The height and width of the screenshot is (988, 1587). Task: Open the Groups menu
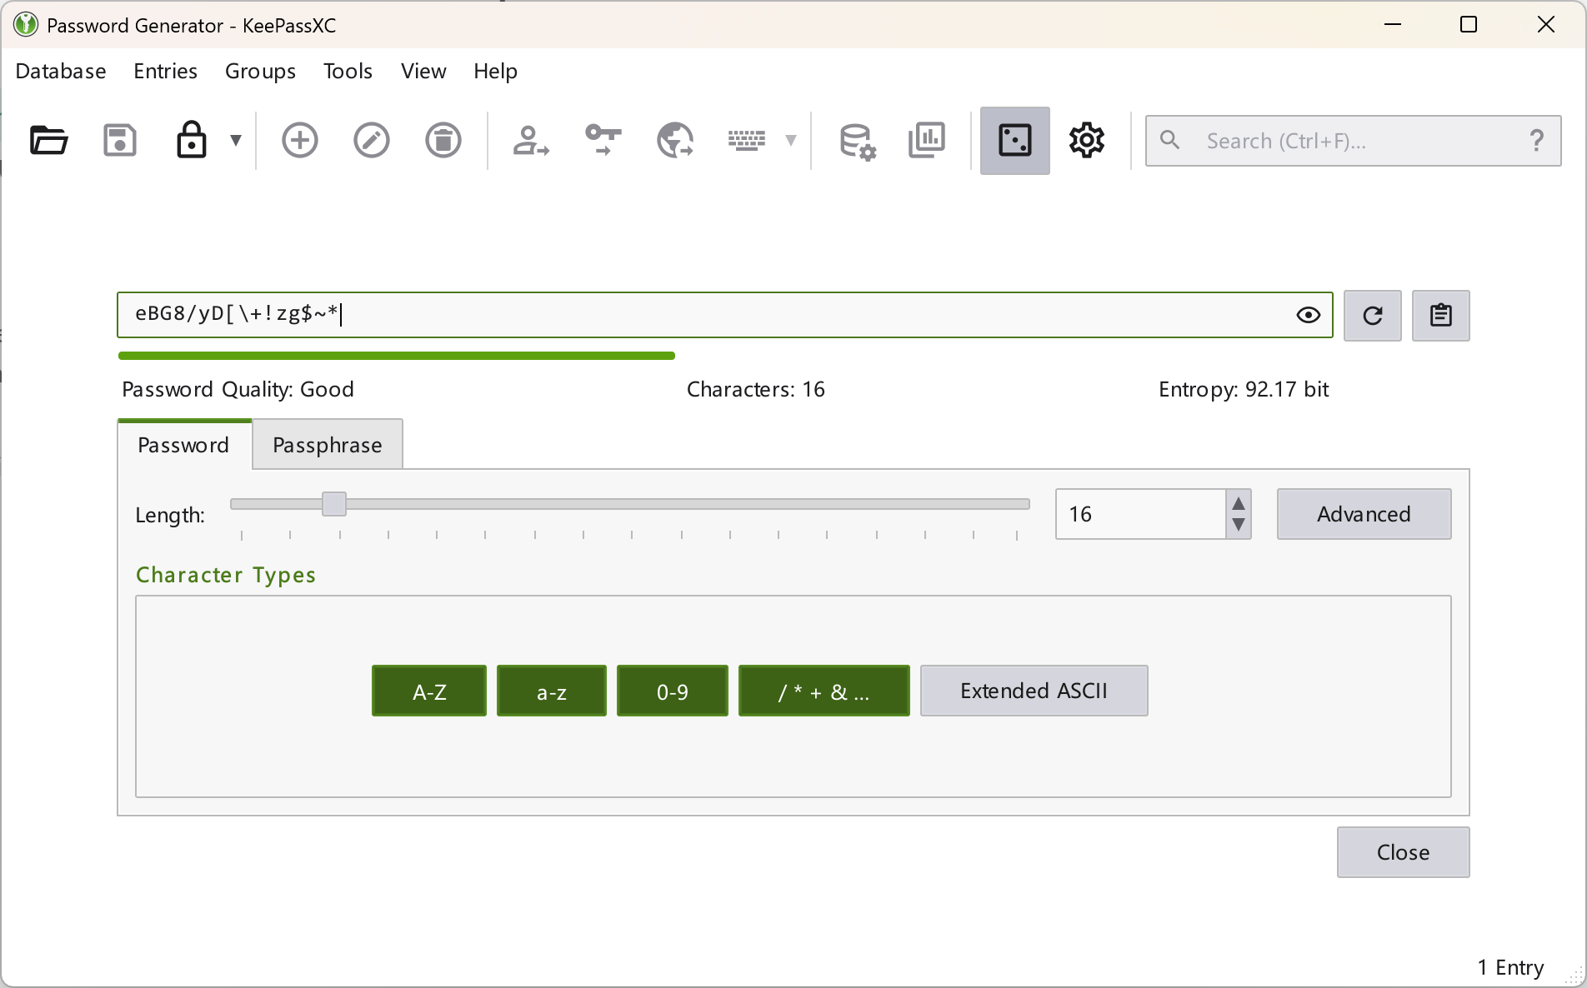coord(260,72)
